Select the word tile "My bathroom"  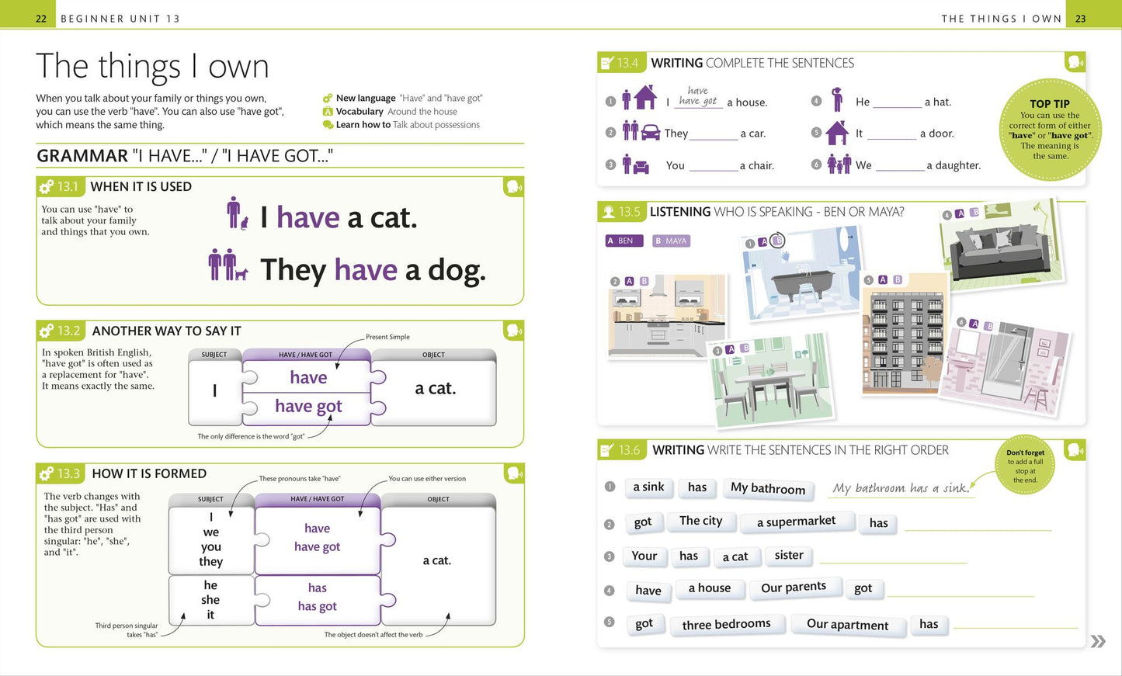tap(768, 488)
